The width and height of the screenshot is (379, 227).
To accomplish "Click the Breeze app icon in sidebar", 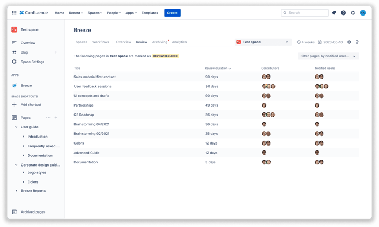I will click(x=14, y=85).
